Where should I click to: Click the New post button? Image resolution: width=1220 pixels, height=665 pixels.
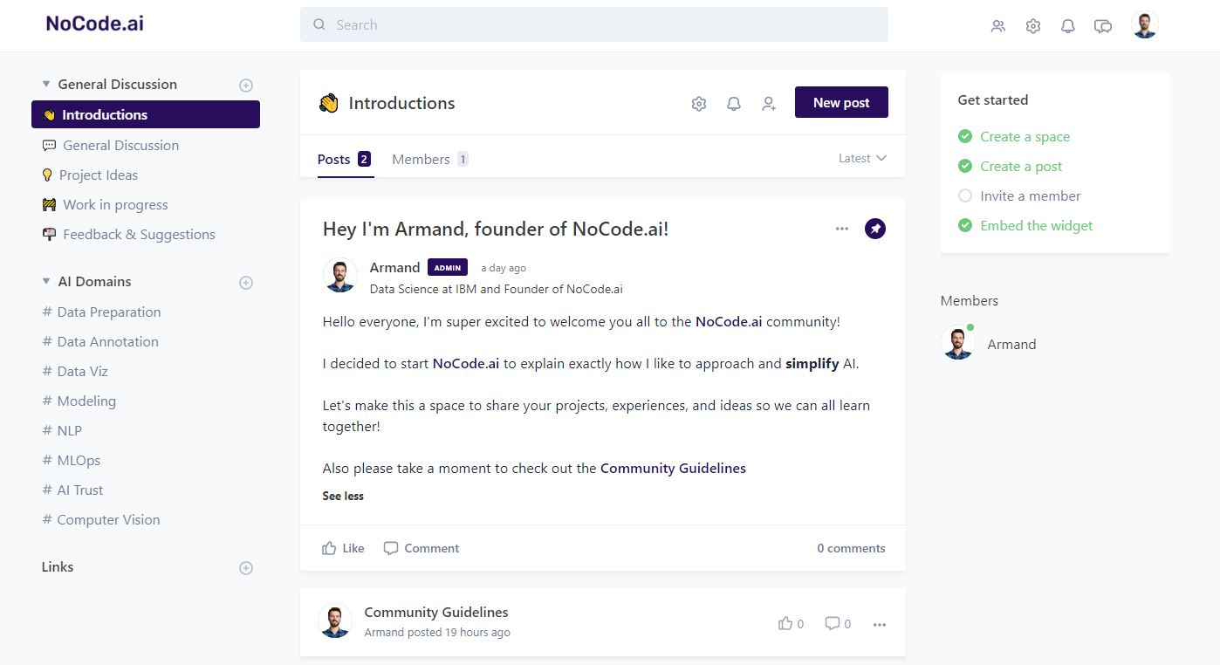point(841,102)
